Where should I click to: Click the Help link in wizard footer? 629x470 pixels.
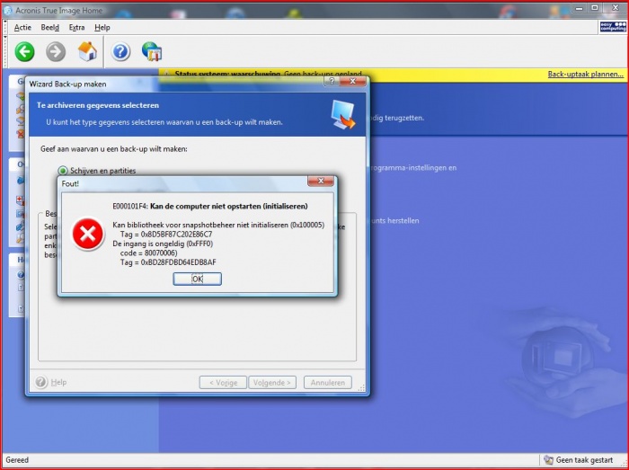click(x=58, y=382)
